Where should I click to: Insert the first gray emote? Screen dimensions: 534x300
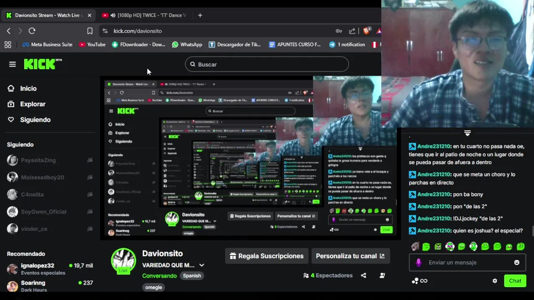point(415,247)
